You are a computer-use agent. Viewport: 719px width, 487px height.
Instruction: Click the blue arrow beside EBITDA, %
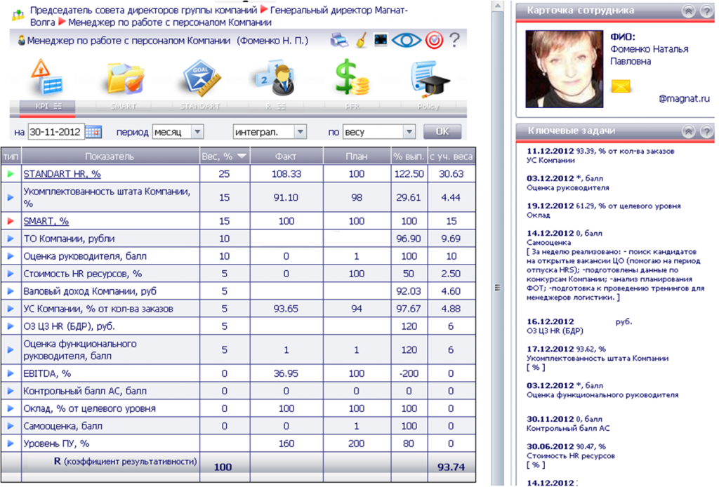coord(11,373)
